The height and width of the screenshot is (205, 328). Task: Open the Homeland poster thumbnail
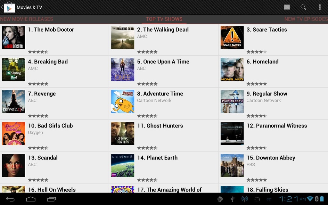pos(232,70)
